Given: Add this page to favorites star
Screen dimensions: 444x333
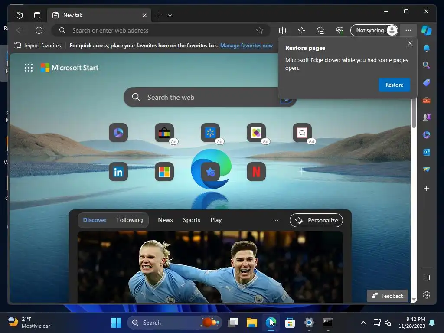Looking at the screenshot, I should coord(259,30).
